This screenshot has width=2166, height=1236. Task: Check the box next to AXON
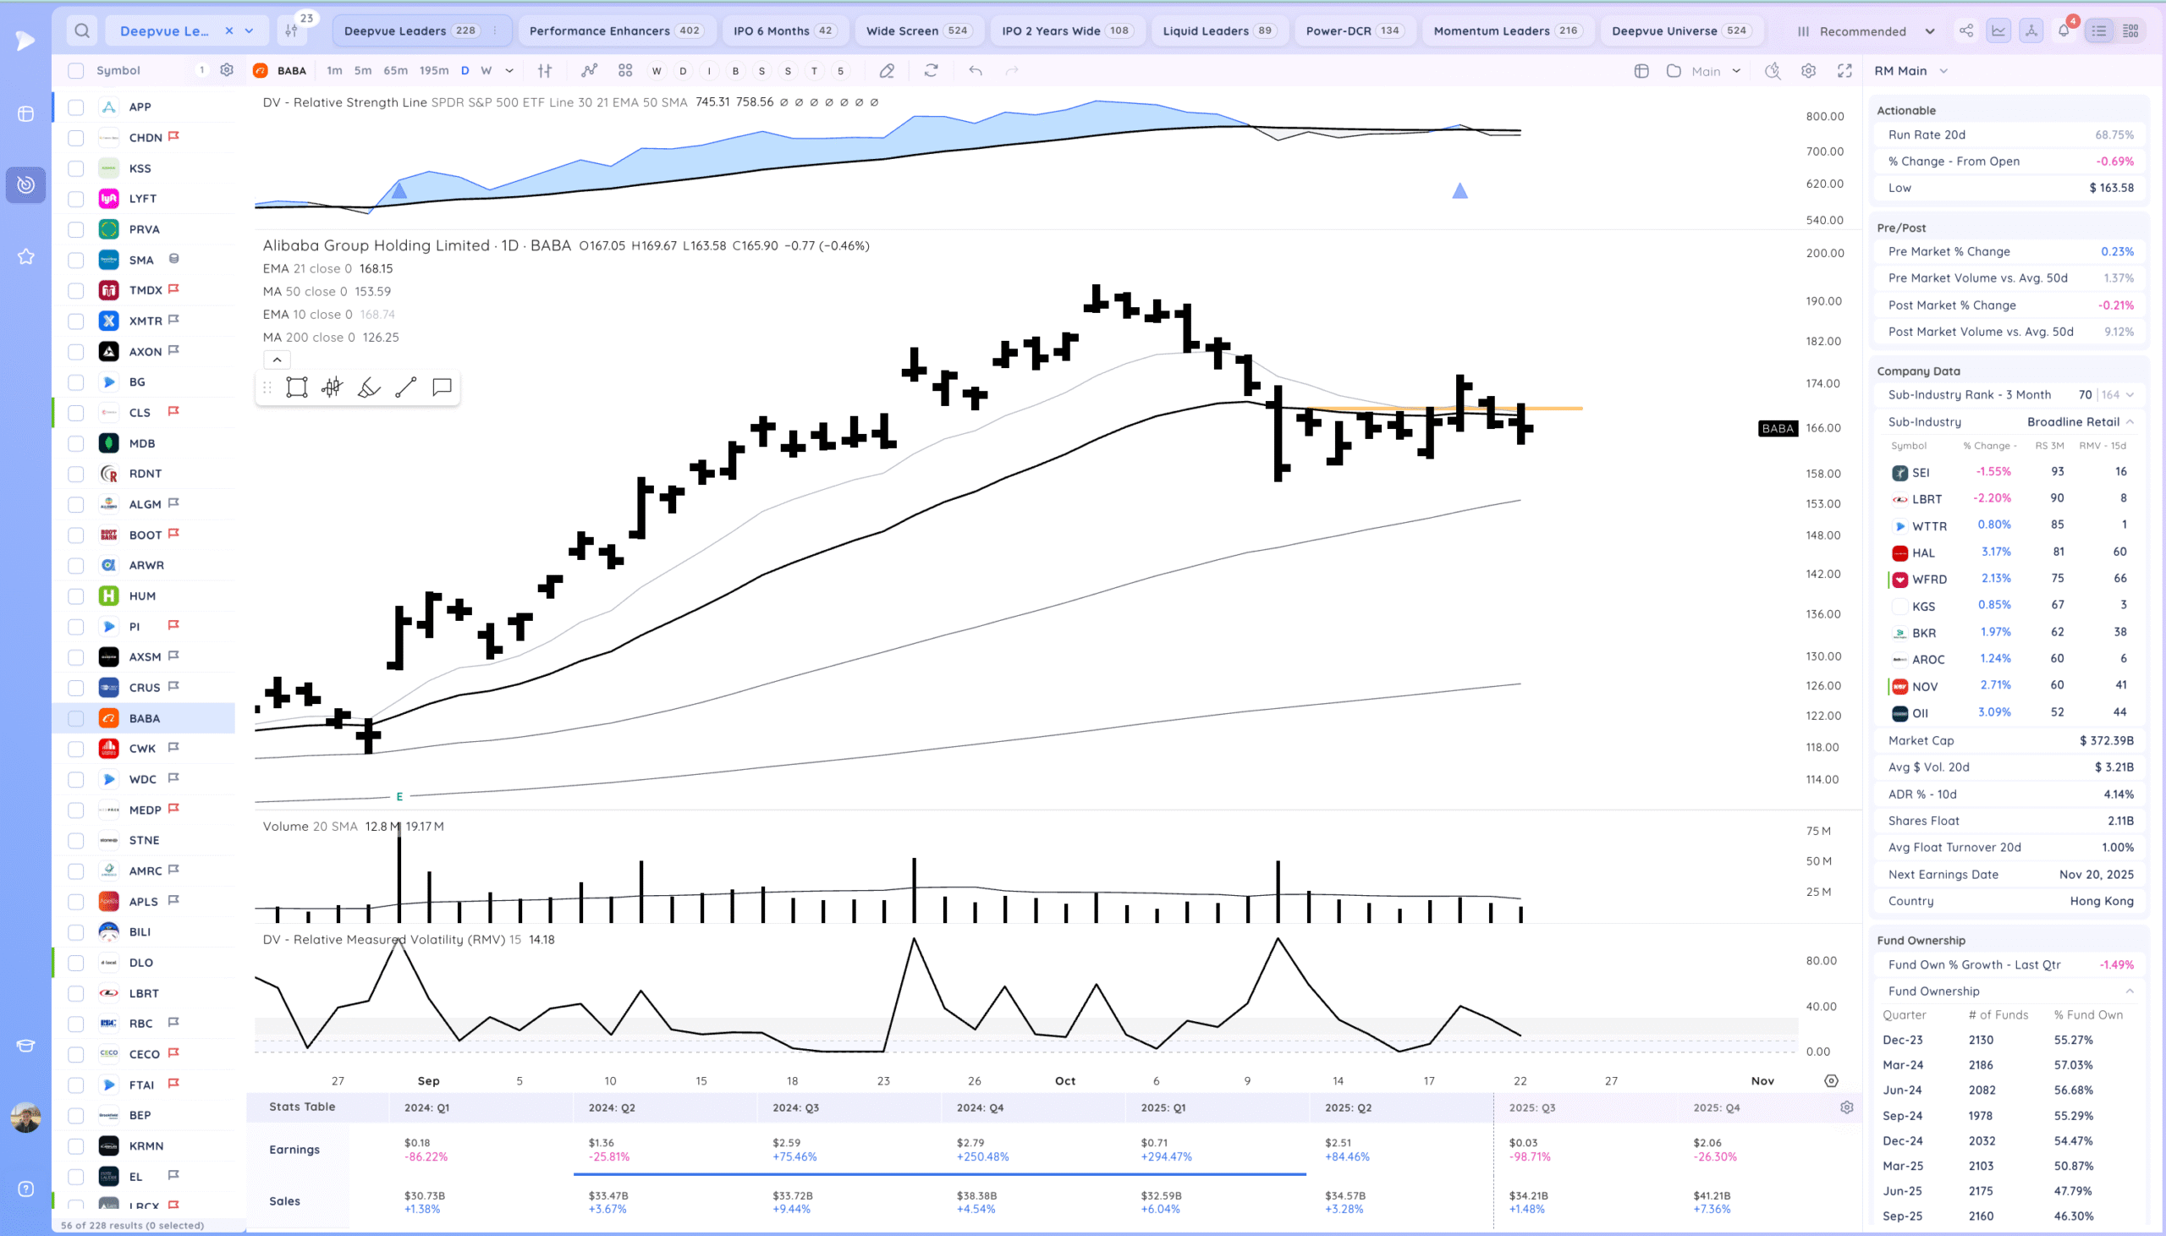[x=75, y=351]
